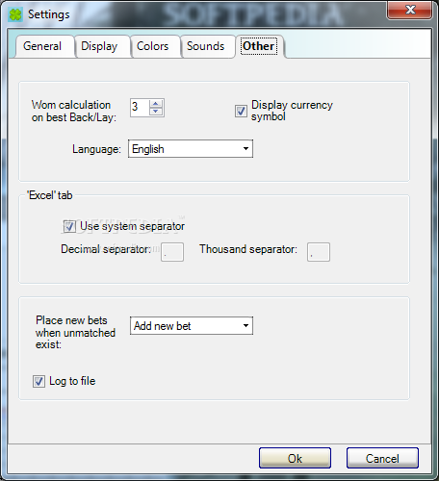Close the Settings window
The width and height of the screenshot is (439, 481).
(409, 10)
